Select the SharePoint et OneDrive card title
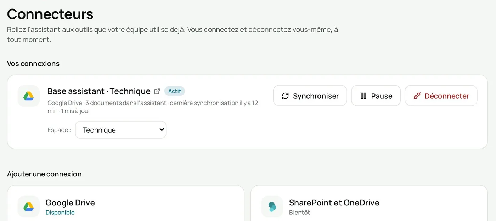 pyautogui.click(x=334, y=203)
